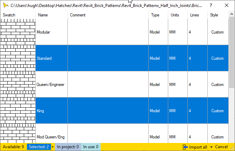Image resolution: width=235 pixels, height=151 pixels.
Task: Click the Selected: 2 status button
Action: coord(39,147)
